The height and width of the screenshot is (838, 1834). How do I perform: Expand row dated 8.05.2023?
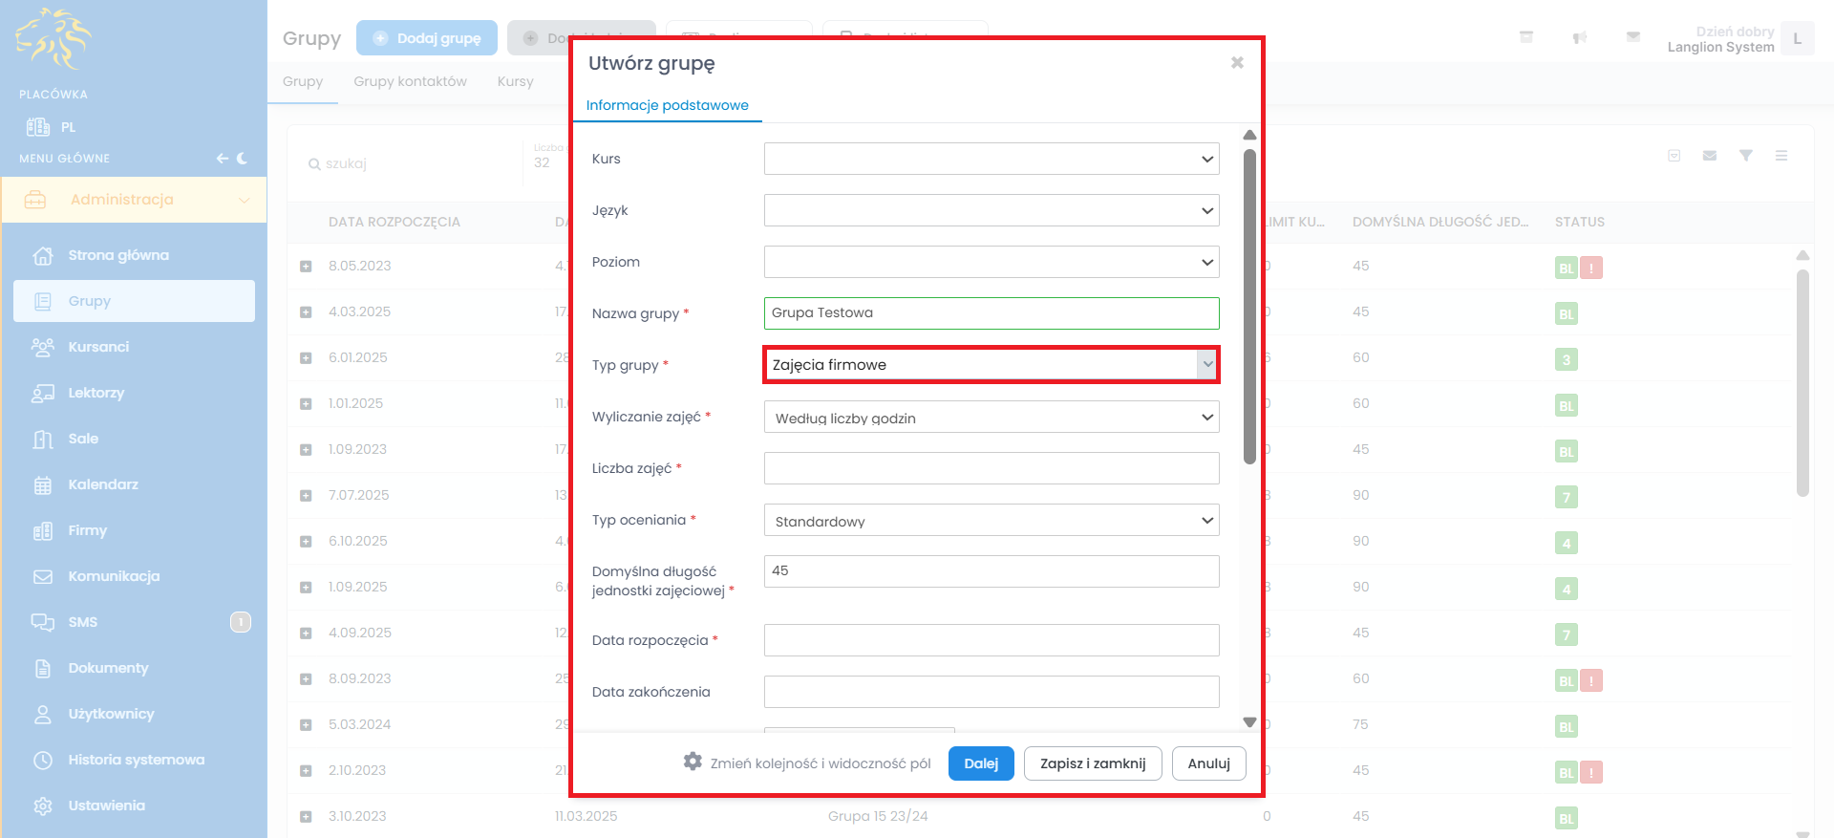click(x=306, y=267)
